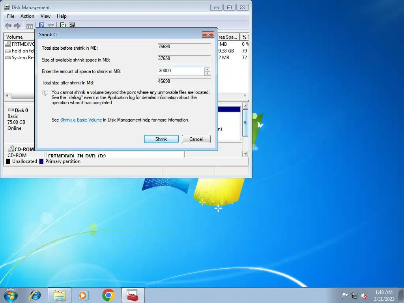Screen dimensions: 404x303
Task: Click the down arrow of the disk pane scrollbar
Action: (x=245, y=154)
